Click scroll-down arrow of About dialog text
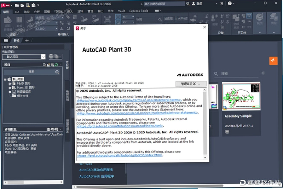This screenshot has height=189, width=283. point(205,157)
